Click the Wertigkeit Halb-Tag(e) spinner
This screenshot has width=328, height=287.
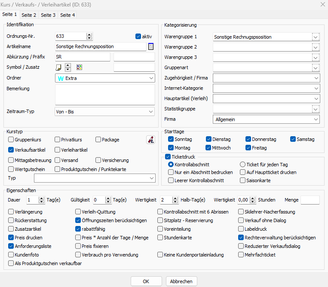pyautogui.click(x=175, y=200)
